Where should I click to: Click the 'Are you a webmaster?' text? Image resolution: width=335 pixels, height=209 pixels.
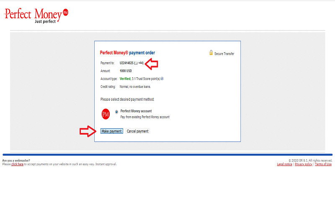point(16,161)
